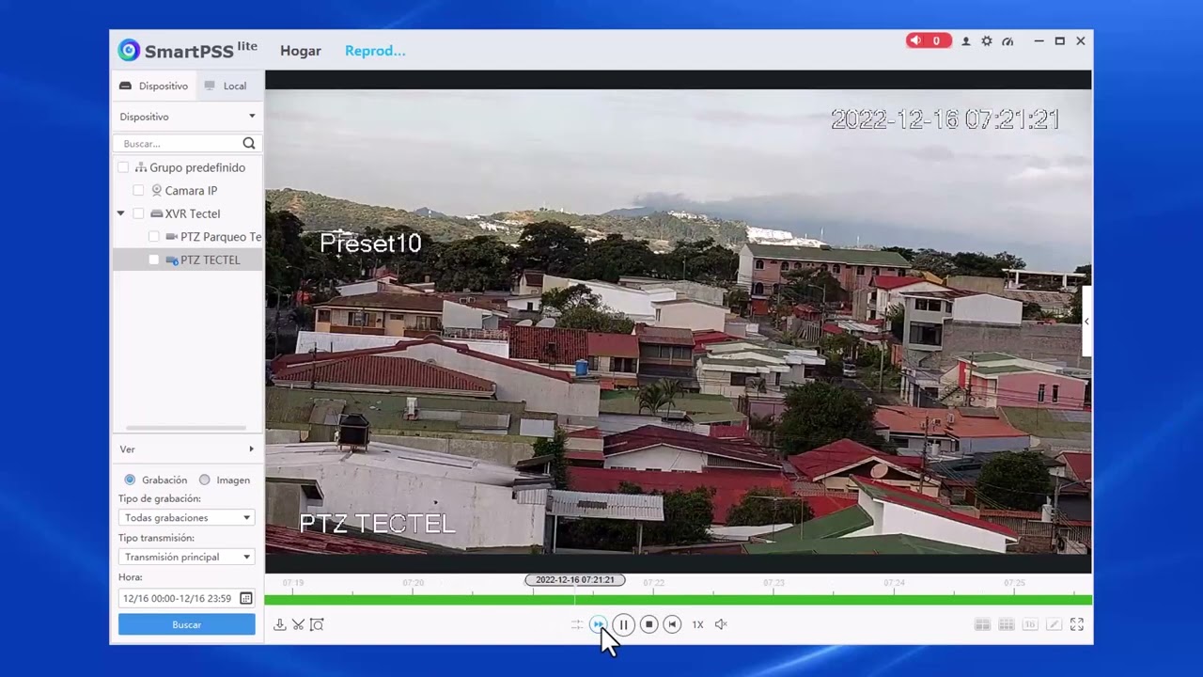Image resolution: width=1203 pixels, height=677 pixels.
Task: Collapse the XVR Tectel tree node
Action: (x=120, y=213)
